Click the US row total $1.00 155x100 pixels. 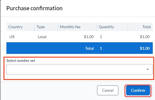tap(145, 37)
